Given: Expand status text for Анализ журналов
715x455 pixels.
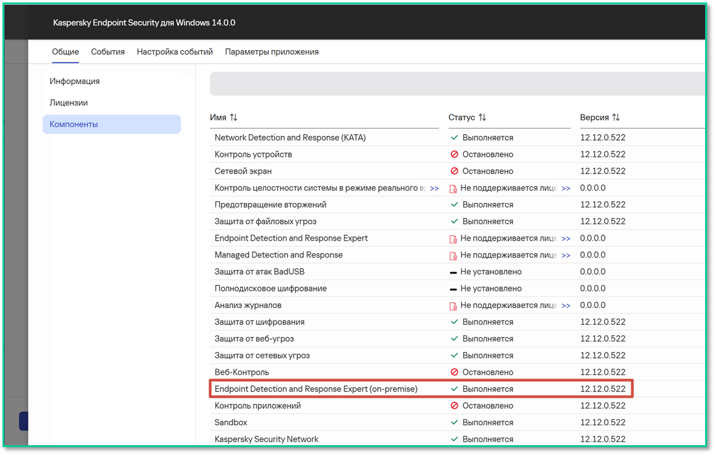Looking at the screenshot, I should coord(566,306).
